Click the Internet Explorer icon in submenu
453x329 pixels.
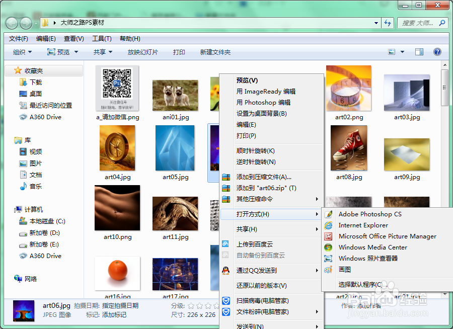tap(328, 225)
